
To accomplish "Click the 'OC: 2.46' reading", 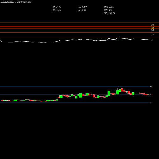I will (x=109, y=7).
